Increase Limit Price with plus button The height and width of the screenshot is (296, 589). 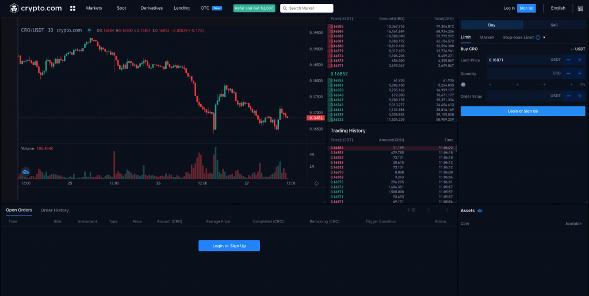pyautogui.click(x=580, y=60)
